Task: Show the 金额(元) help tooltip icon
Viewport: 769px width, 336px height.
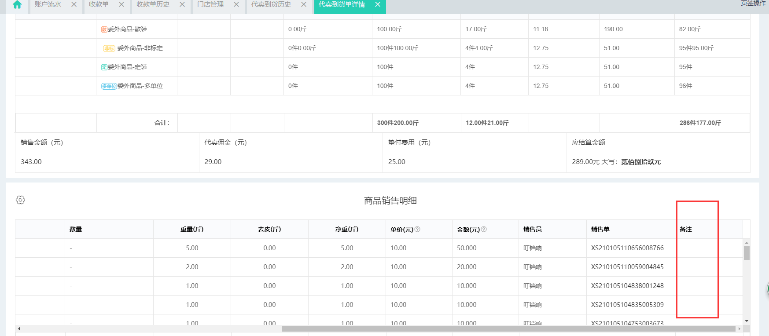Action: pos(484,229)
